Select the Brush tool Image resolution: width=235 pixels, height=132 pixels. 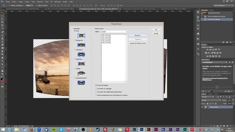[x=2, y=35]
